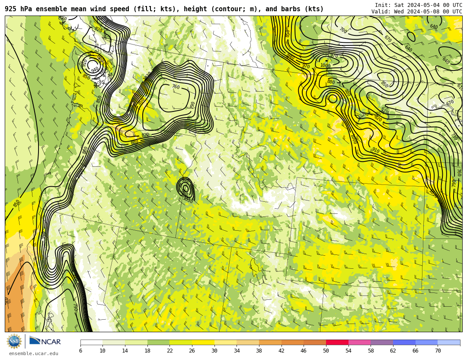Click the '730' contour label at right edge
Viewport: 467px width, 359px height.
pyautogui.click(x=454, y=137)
